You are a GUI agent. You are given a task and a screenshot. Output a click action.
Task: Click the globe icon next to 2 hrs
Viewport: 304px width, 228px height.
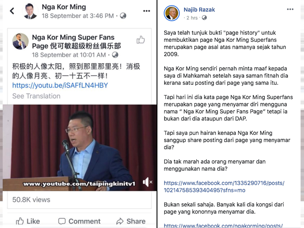204,17
